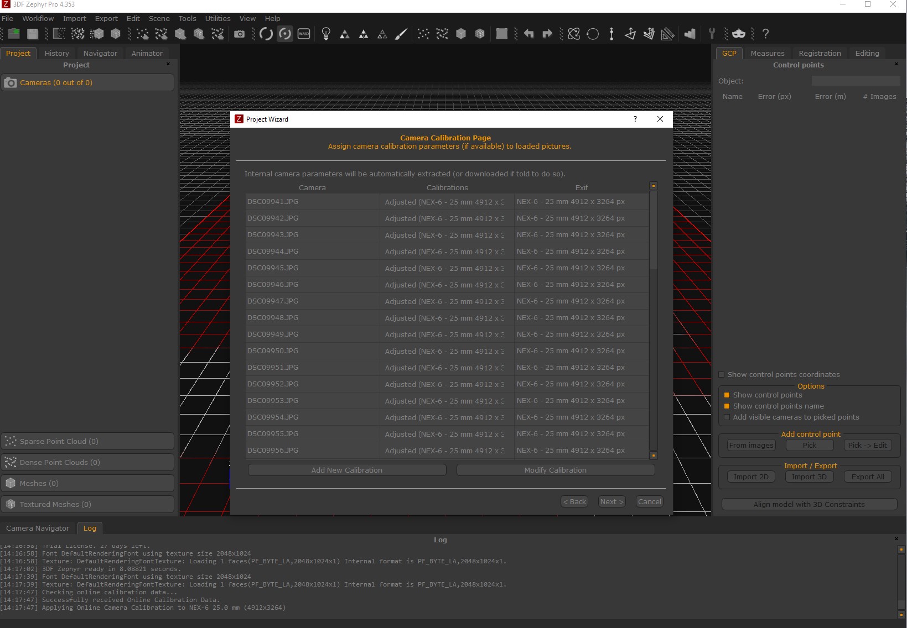The width and height of the screenshot is (907, 628).
Task: Expand the Sparse Point Cloud section
Action: tap(87, 441)
